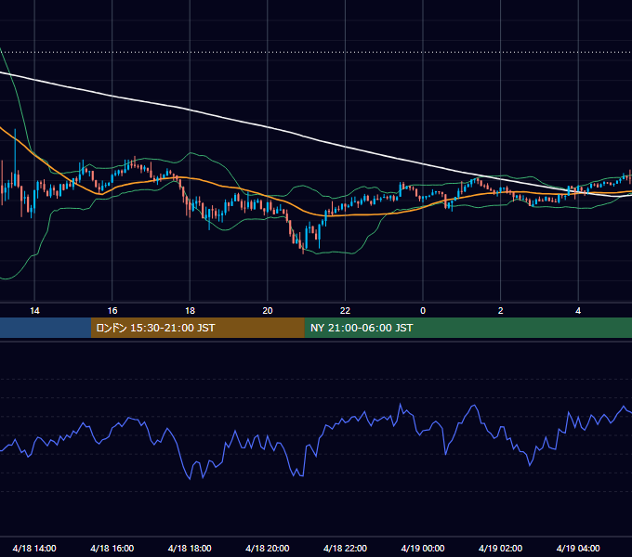The image size is (632, 557).
Task: Click the ロンドン 15:30-21:00 JST session bar
Action: point(197,328)
